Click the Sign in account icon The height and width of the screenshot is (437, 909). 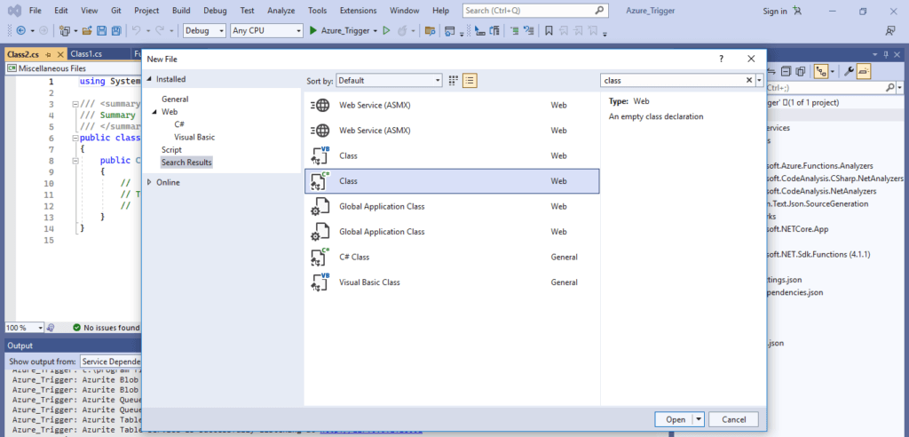coord(798,11)
